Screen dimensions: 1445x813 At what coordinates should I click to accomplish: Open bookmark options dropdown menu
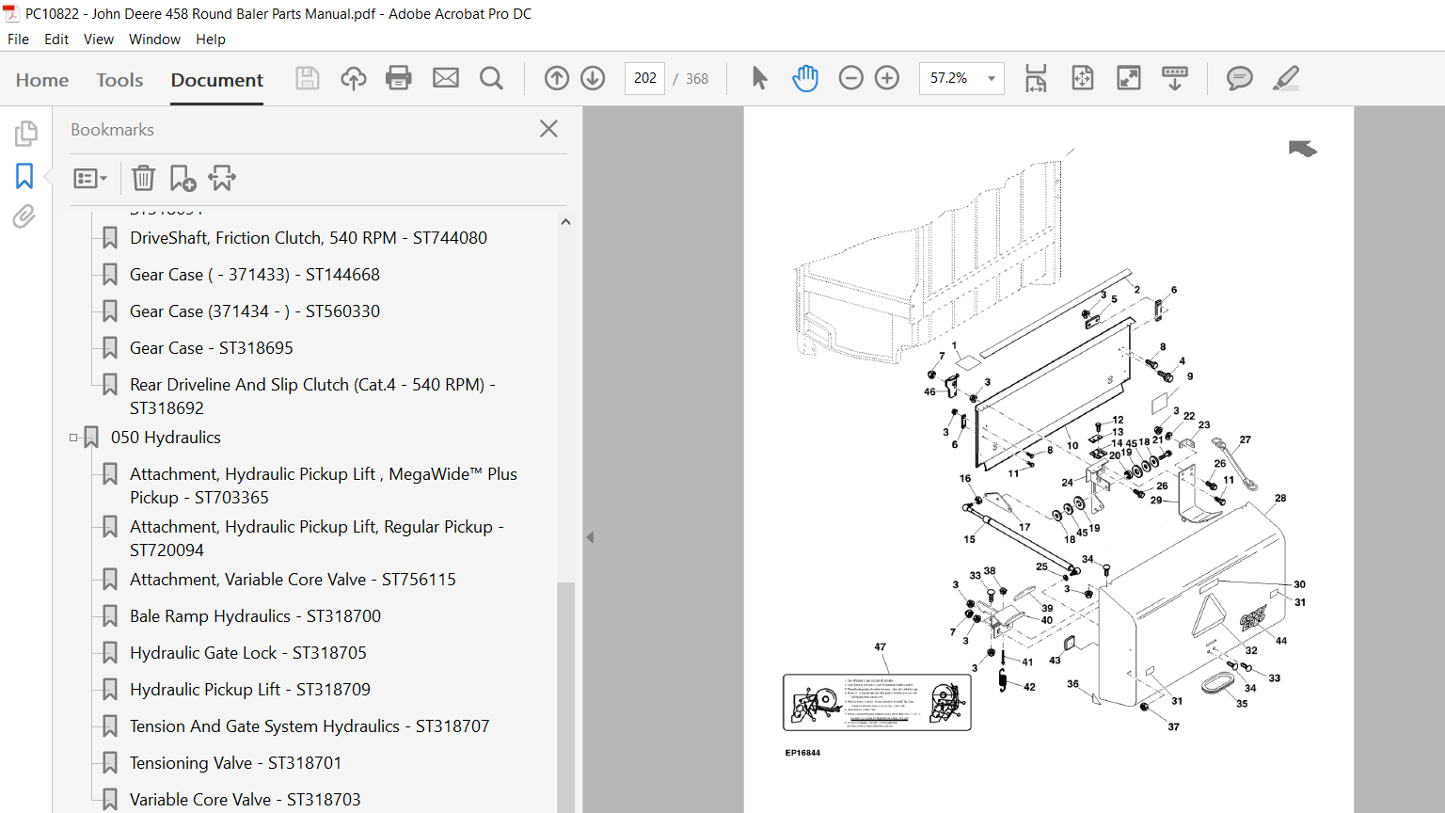pos(90,178)
